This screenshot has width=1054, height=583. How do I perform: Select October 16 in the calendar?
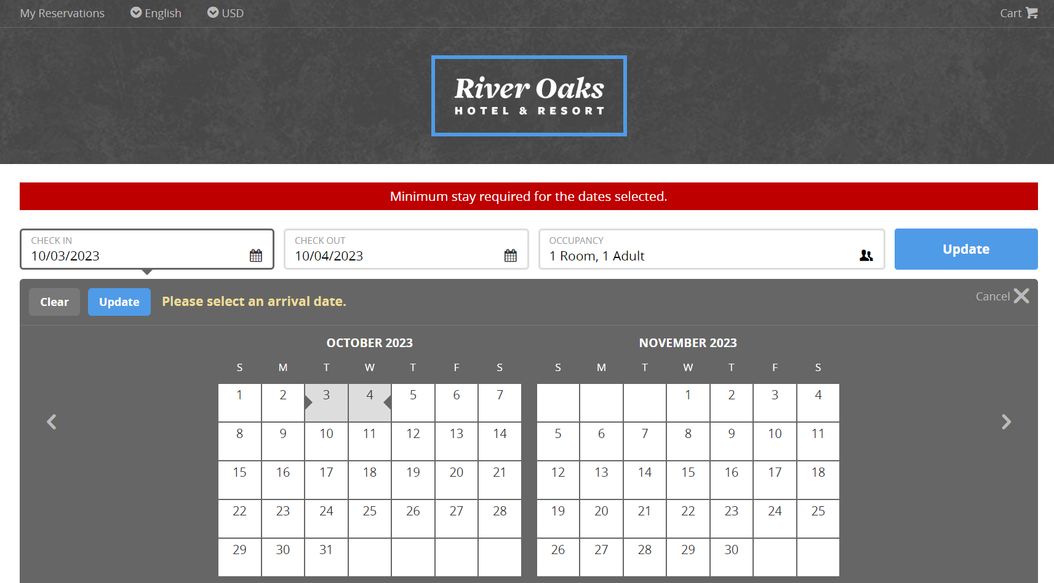pyautogui.click(x=283, y=480)
